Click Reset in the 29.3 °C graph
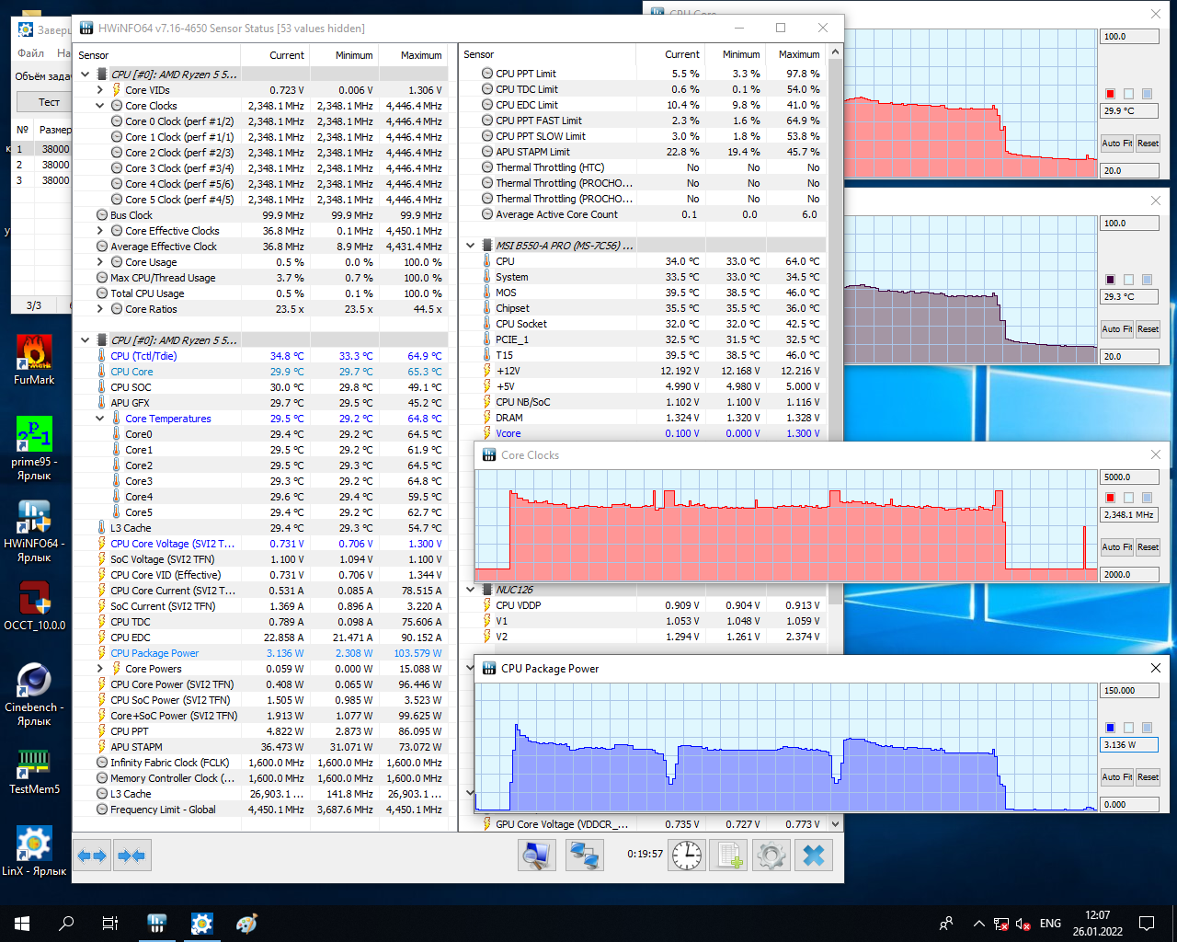The image size is (1177, 942). [x=1148, y=329]
